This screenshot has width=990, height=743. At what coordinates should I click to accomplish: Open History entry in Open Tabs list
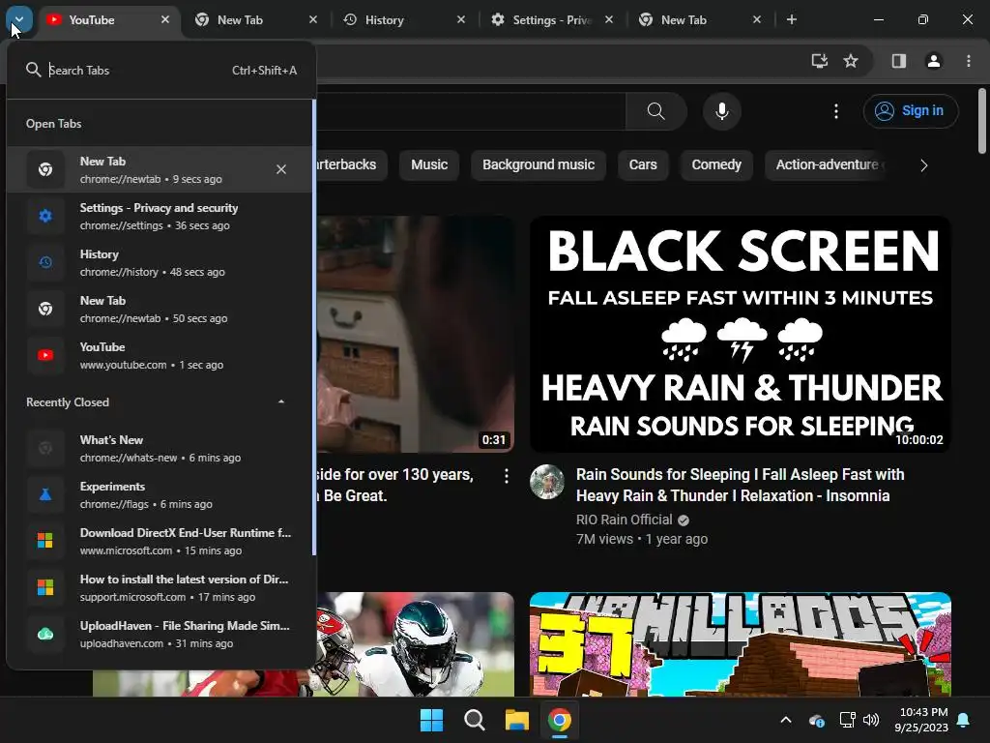pyautogui.click(x=160, y=262)
